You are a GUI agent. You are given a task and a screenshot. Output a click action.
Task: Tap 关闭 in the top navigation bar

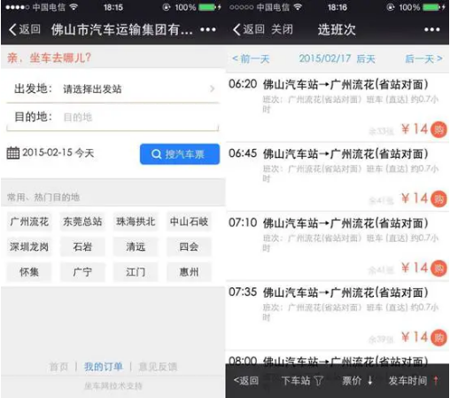pos(282,29)
